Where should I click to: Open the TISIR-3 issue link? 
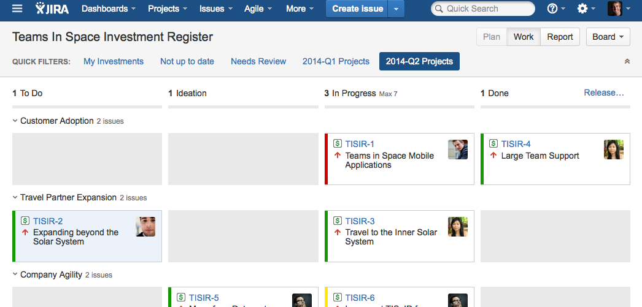point(360,221)
